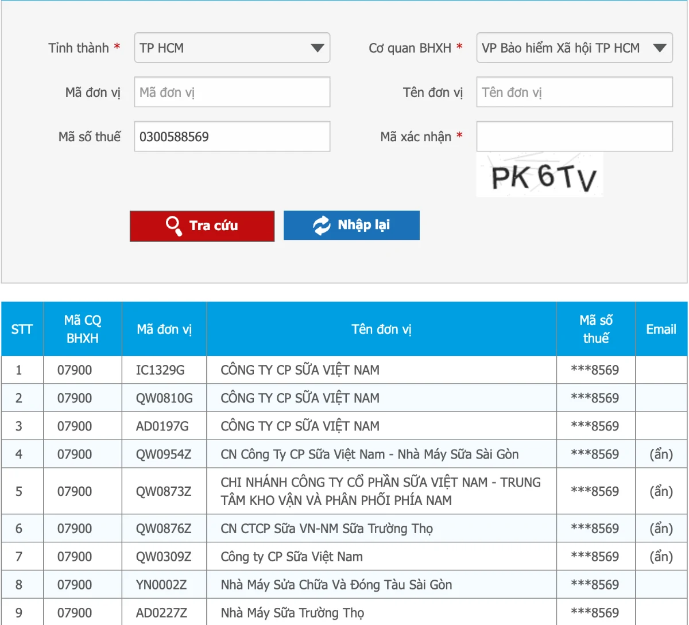Select Nhà Máy Sửa Chữa Và Đóng Tàu Sài Gòn
Image resolution: width=689 pixels, height=625 pixels.
click(336, 585)
